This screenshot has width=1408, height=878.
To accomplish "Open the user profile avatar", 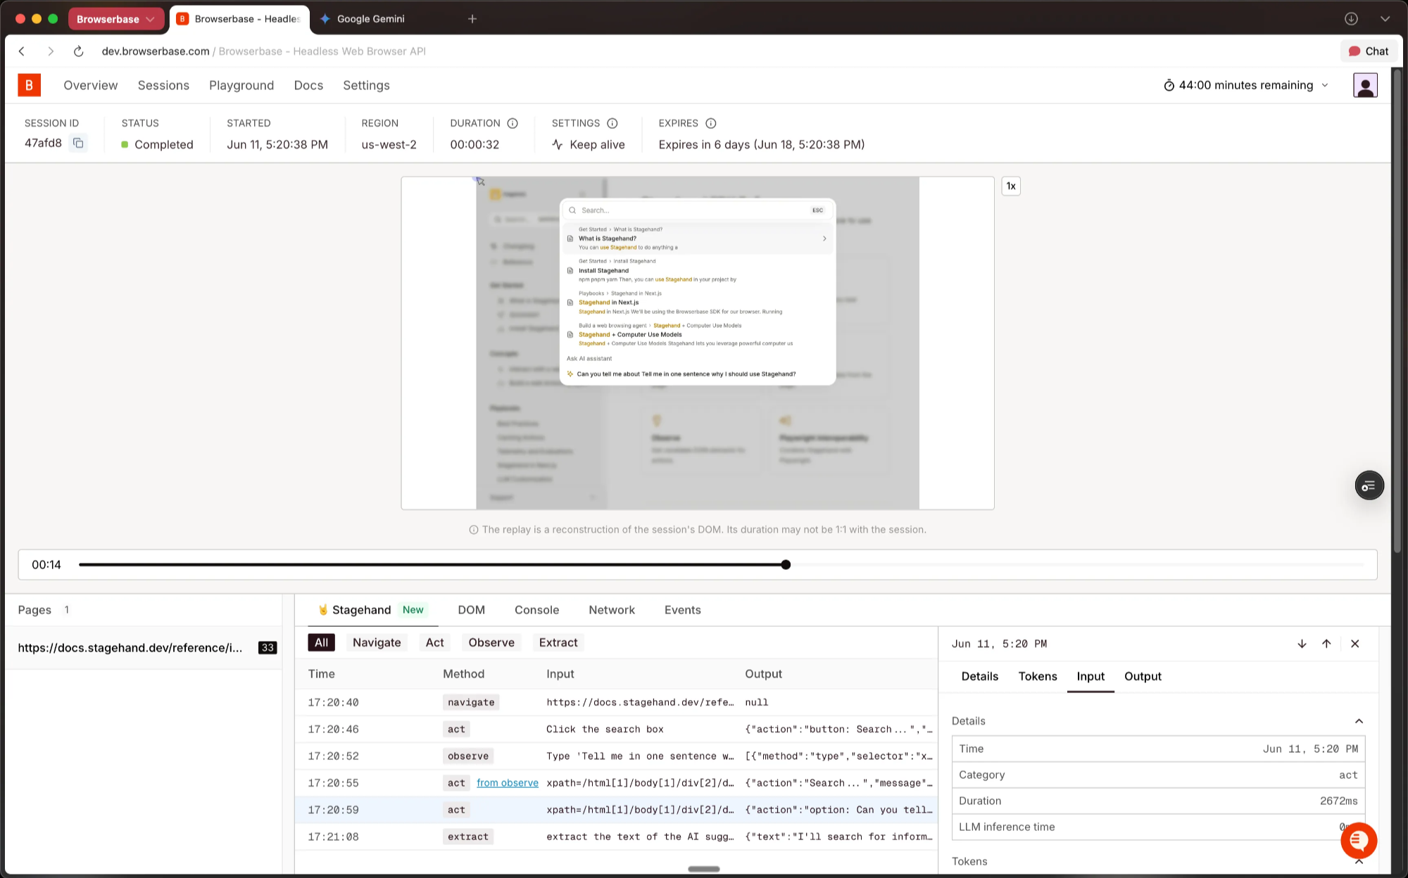I will click(1365, 85).
